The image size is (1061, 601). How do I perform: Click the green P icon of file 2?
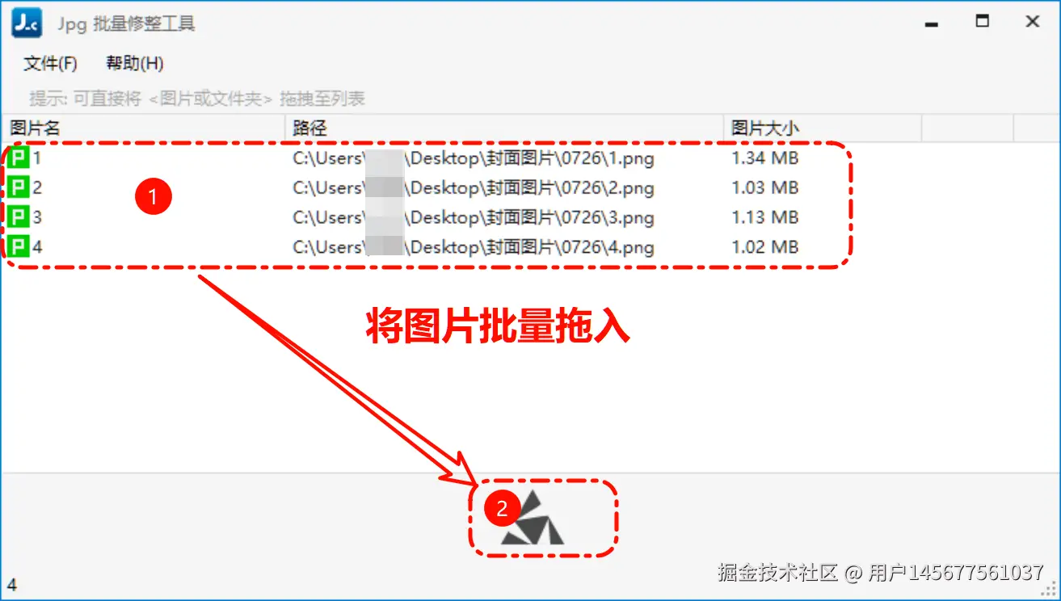(x=19, y=188)
